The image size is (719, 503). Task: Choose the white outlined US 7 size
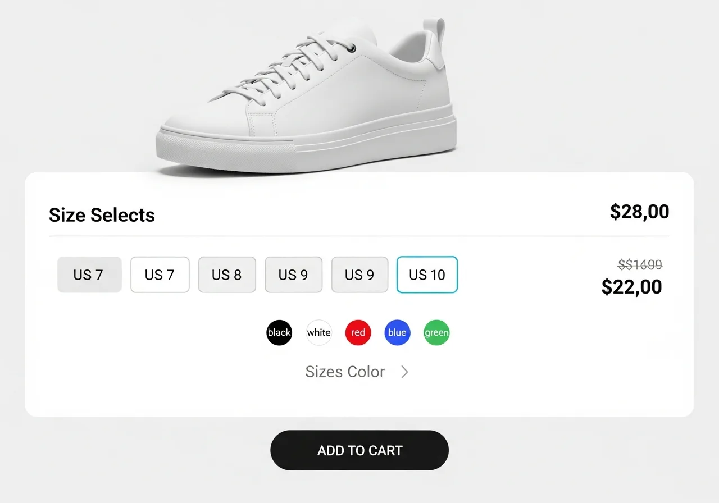160,275
